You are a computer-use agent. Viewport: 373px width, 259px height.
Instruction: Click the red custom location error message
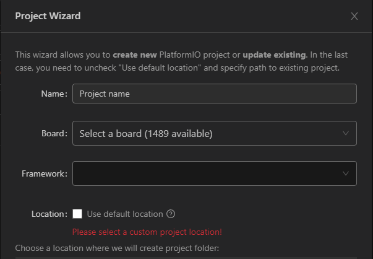[147, 232]
